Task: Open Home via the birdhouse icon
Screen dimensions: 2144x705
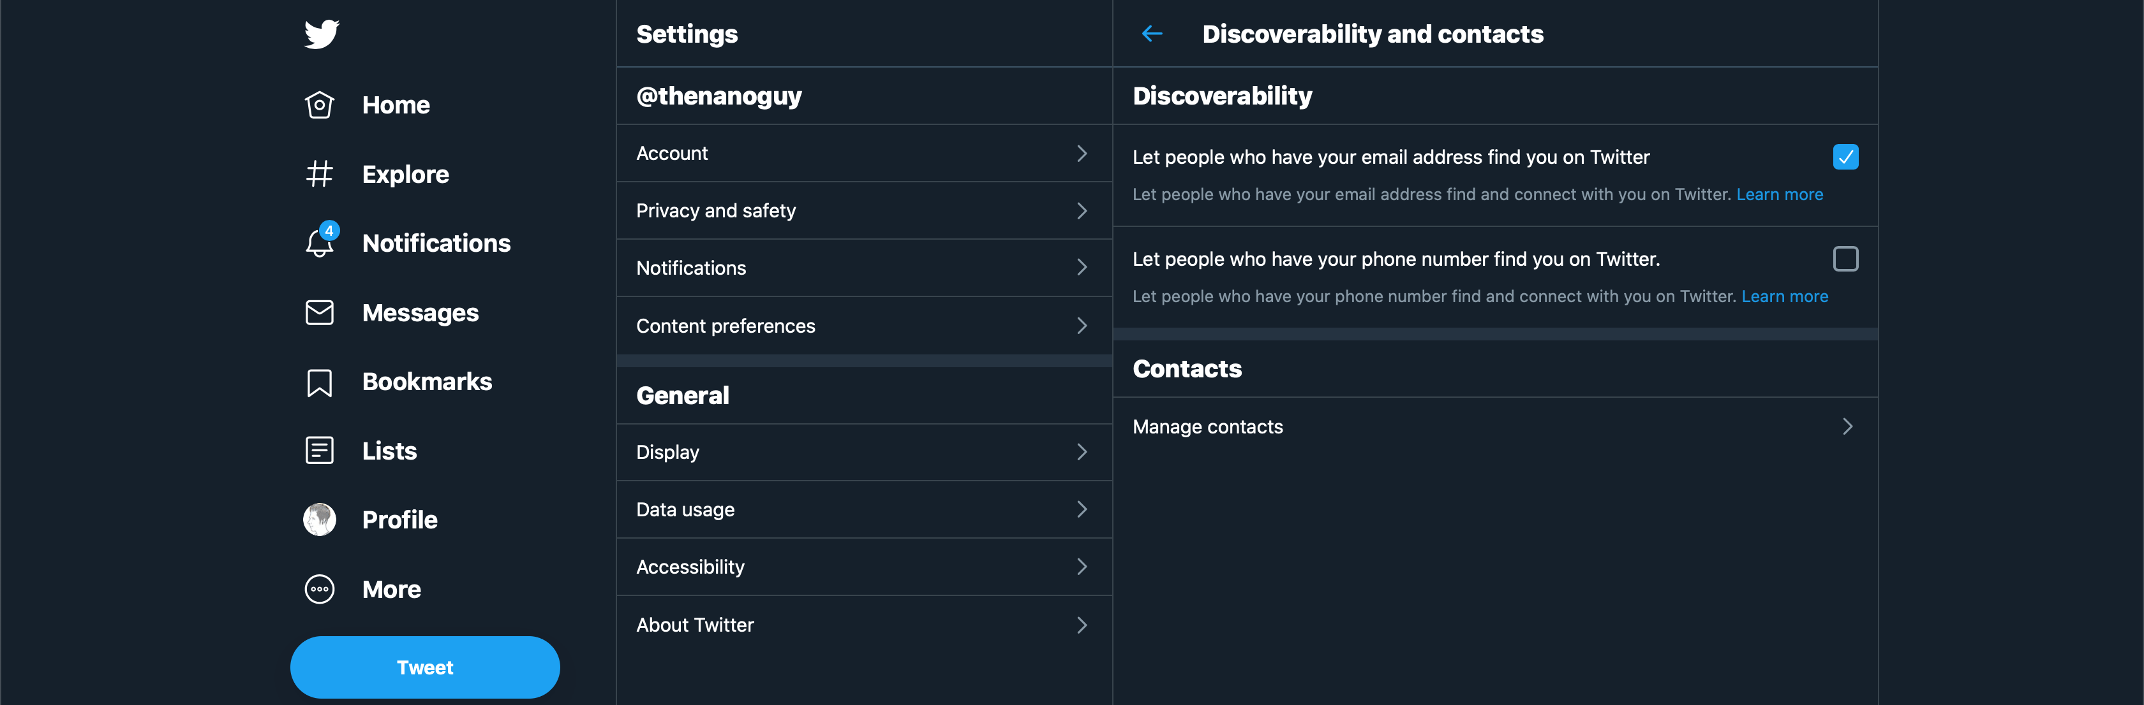Action: pyautogui.click(x=320, y=105)
